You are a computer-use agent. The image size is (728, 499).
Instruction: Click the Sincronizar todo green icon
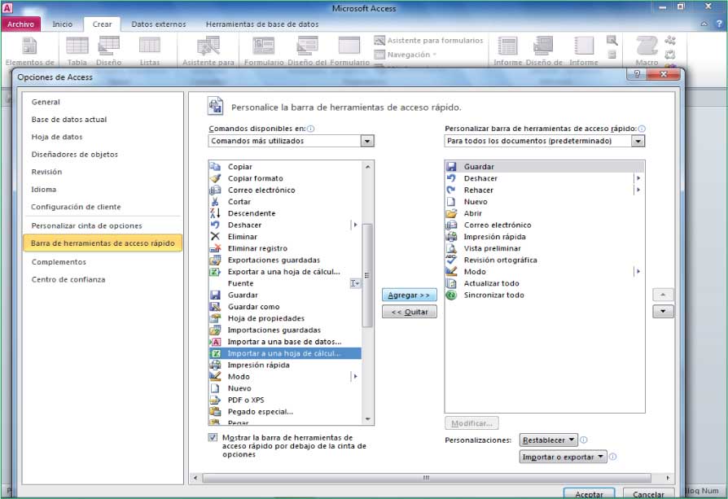pyautogui.click(x=451, y=295)
